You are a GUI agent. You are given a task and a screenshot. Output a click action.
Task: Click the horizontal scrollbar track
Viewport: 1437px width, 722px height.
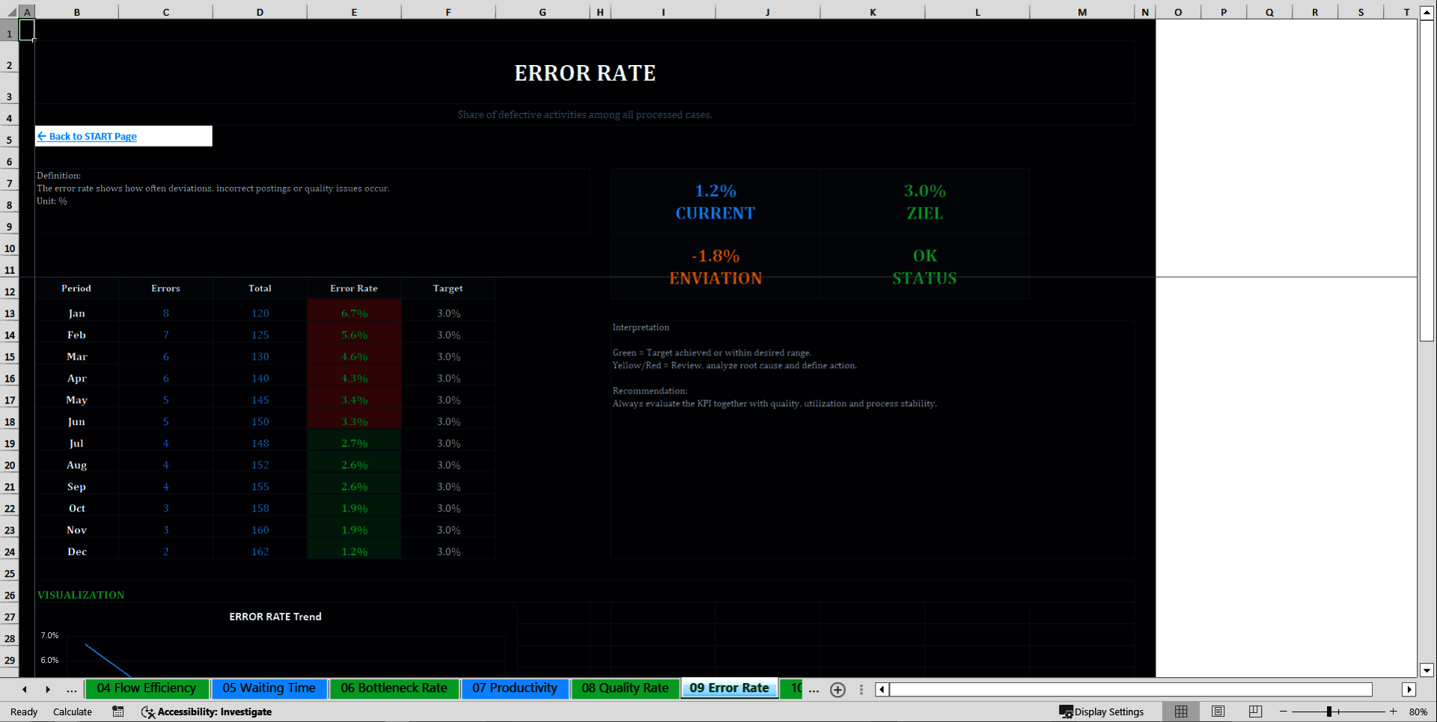pyautogui.click(x=1130, y=690)
